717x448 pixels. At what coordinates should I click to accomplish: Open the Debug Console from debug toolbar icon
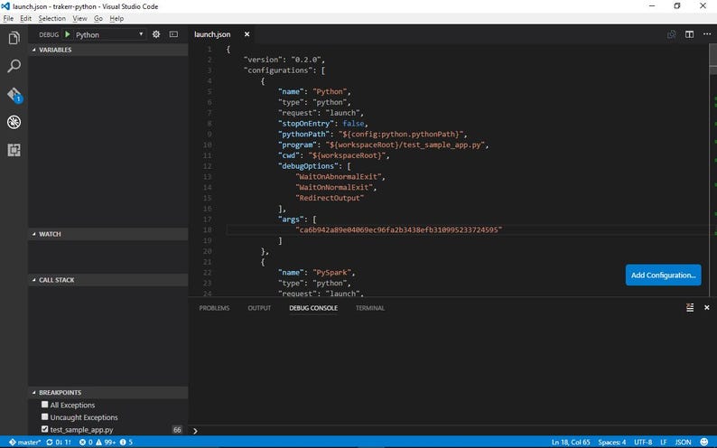pos(173,34)
